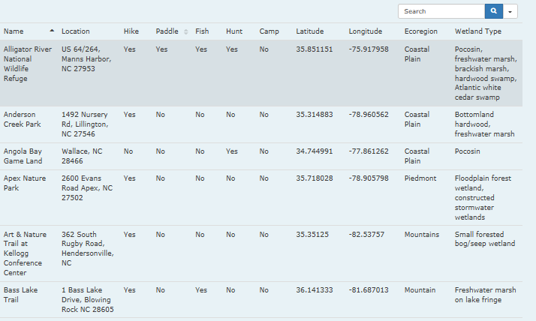Sort by the Hike column header
Screen dimensions: 536x321
pos(131,31)
